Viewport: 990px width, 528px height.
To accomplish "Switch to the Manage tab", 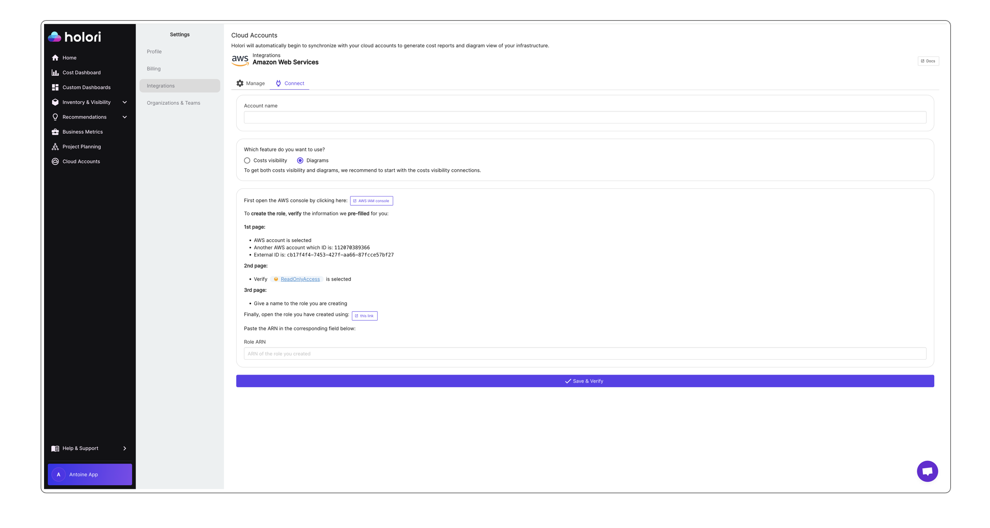I will tap(251, 83).
